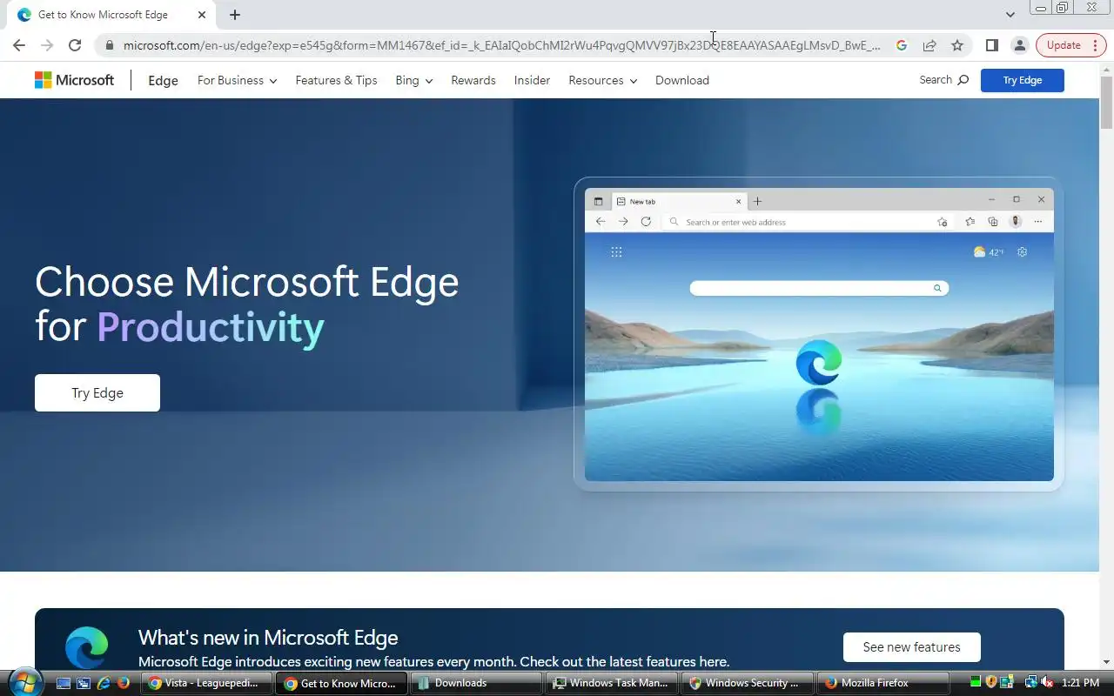Go to the Rewards page
This screenshot has width=1114, height=696.
[473, 80]
